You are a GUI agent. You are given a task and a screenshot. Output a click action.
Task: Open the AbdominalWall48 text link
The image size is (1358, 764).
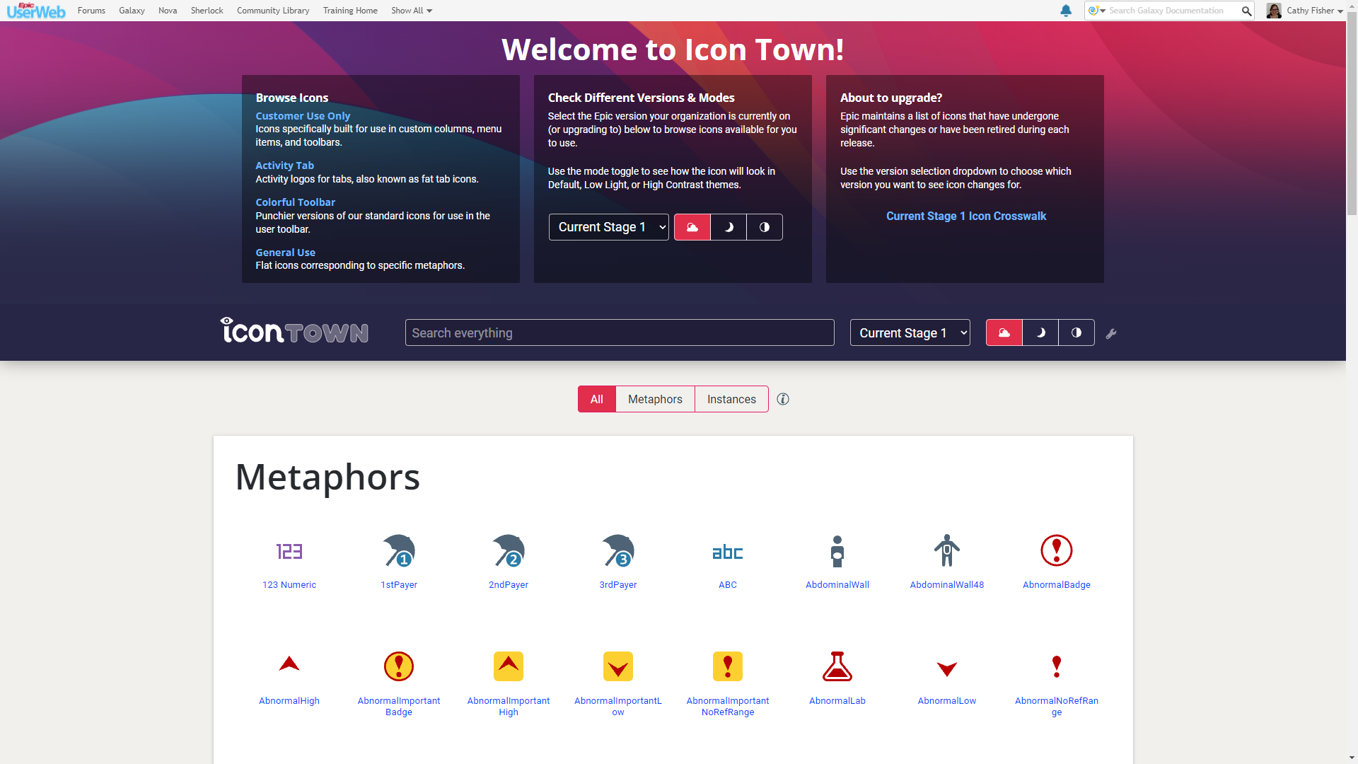point(947,585)
